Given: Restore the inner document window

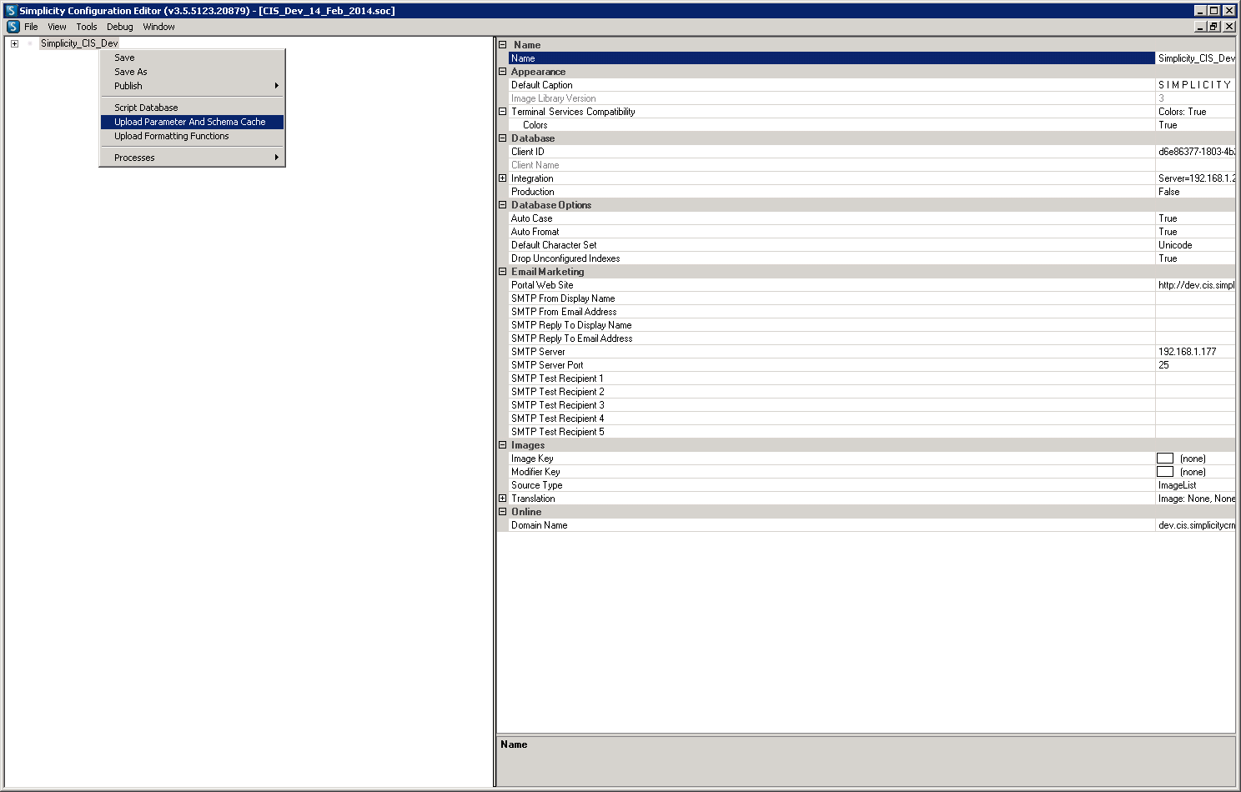Looking at the screenshot, I should click(1214, 27).
